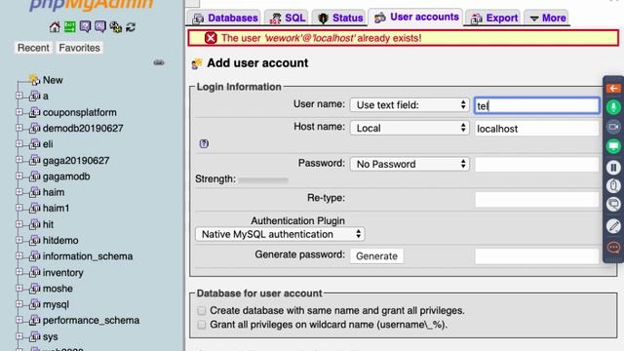
Task: Show the Recent tables list
Action: pyautogui.click(x=33, y=48)
